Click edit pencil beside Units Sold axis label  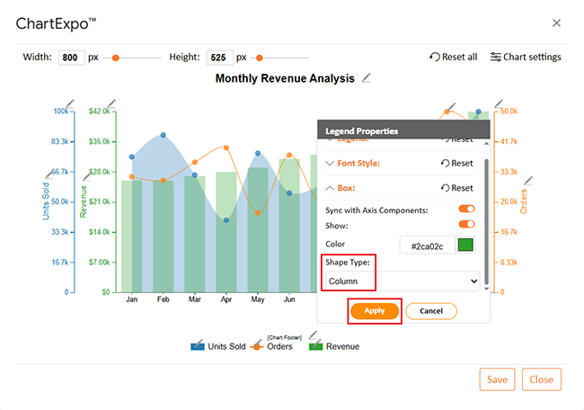pyautogui.click(x=49, y=175)
